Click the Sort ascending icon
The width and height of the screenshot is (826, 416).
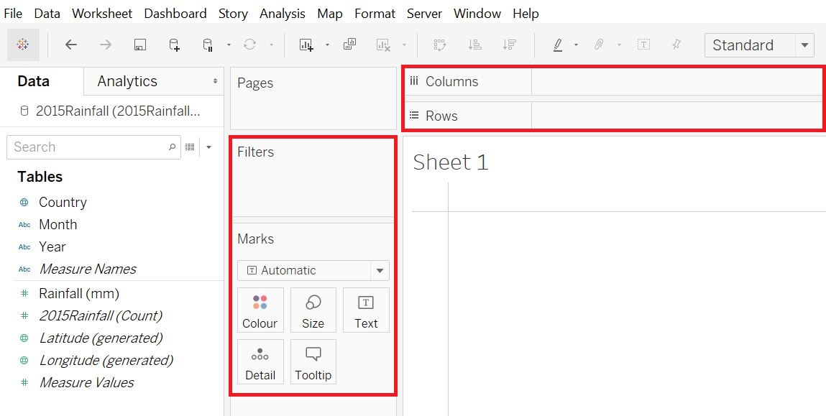[474, 45]
